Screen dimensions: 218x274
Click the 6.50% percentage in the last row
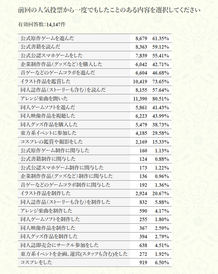(162, 262)
